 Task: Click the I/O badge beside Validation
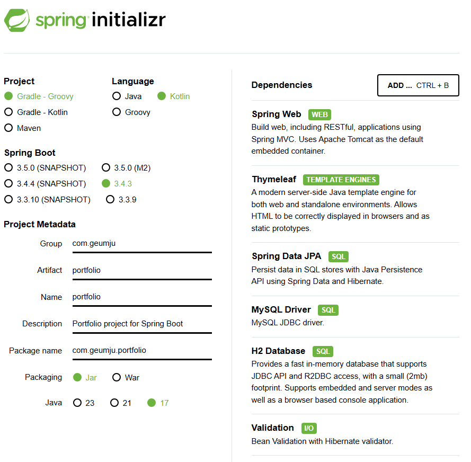point(309,428)
